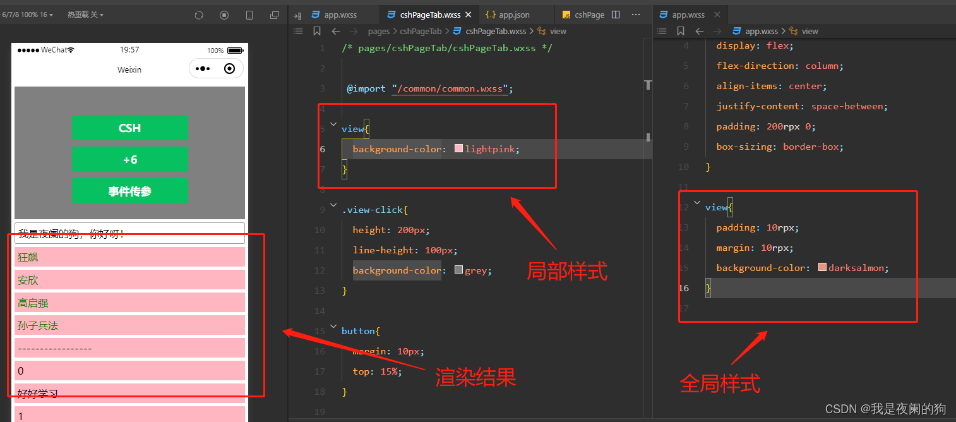Click the 狂飙 row in simulator
The width and height of the screenshot is (956, 422).
[x=129, y=257]
